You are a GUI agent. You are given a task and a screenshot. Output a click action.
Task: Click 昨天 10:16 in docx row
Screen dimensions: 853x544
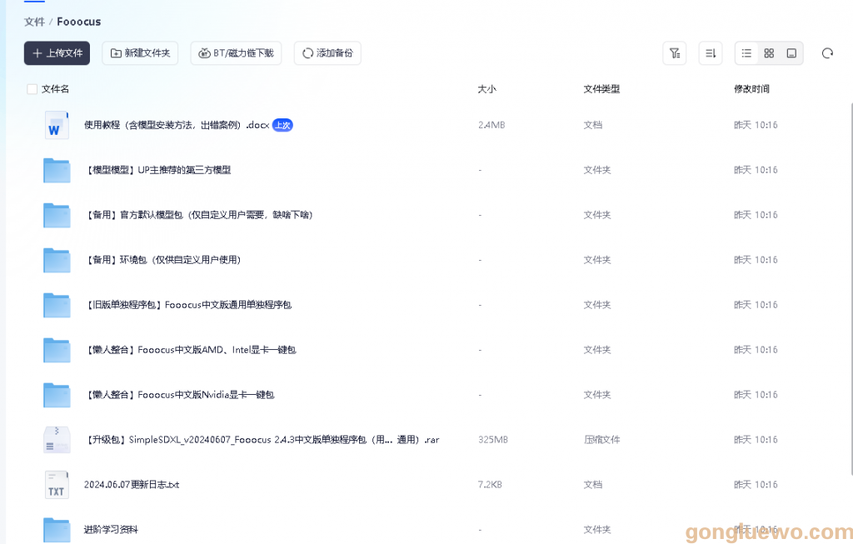tap(756, 125)
